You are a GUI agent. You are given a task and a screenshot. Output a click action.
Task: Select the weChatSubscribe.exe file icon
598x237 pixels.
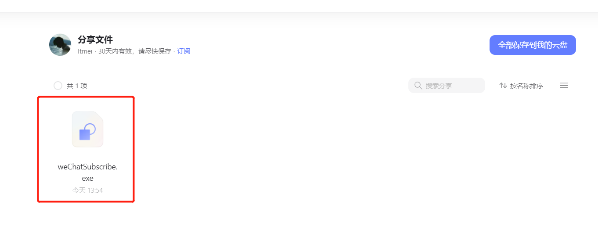(x=87, y=129)
